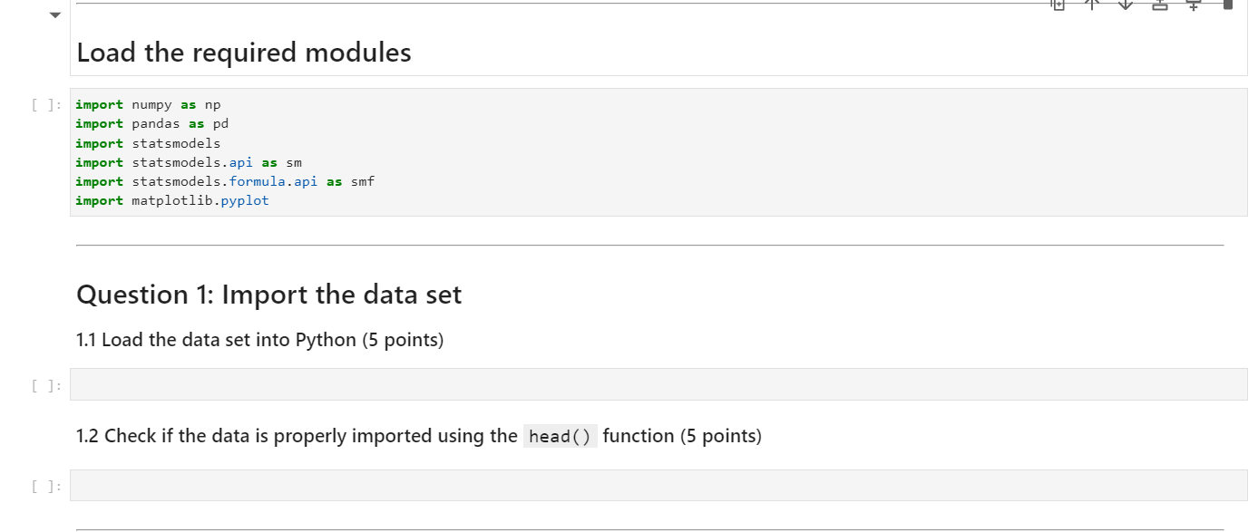Select the "Load the required modules" heading cell

[x=244, y=52]
